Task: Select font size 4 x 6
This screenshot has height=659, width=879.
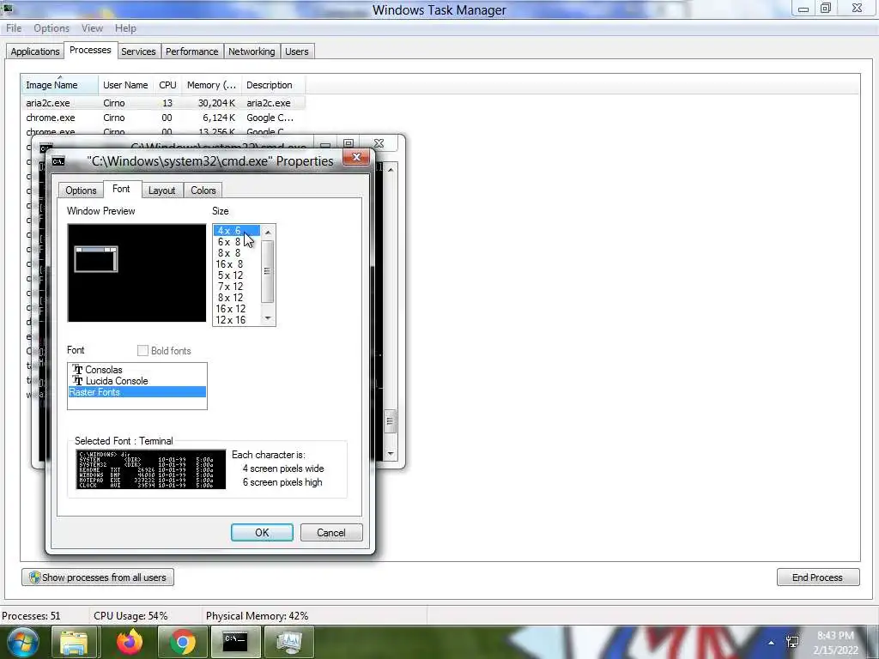Action: click(x=237, y=231)
